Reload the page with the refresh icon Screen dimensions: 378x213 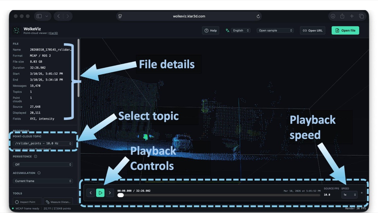pyautogui.click(x=258, y=16)
